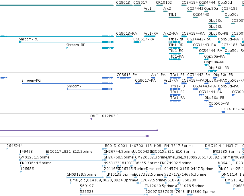Viewport: 244px width, 196px height.
Task: Click the Tfb1-PC protein label
Action: click(x=177, y=92)
